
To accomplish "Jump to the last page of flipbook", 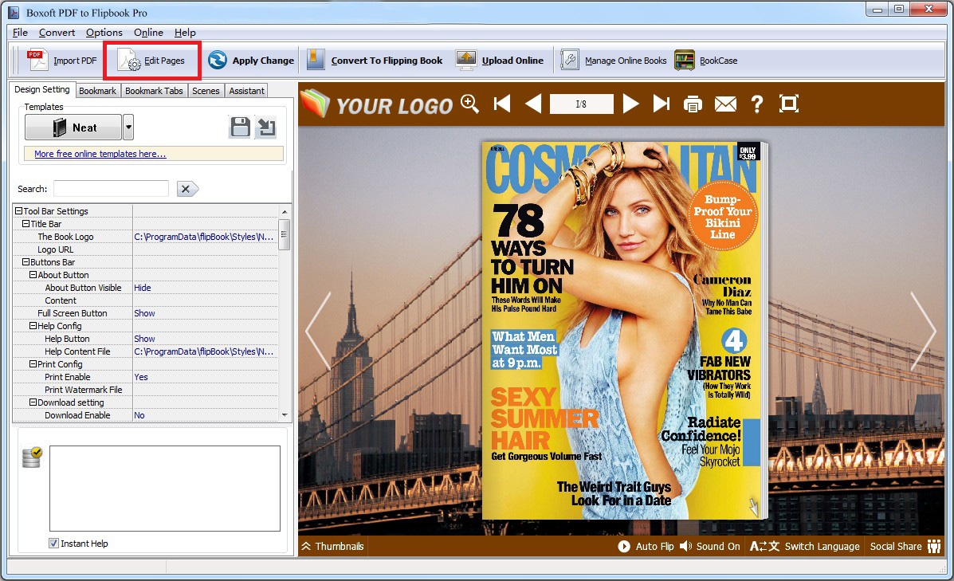I will (662, 104).
